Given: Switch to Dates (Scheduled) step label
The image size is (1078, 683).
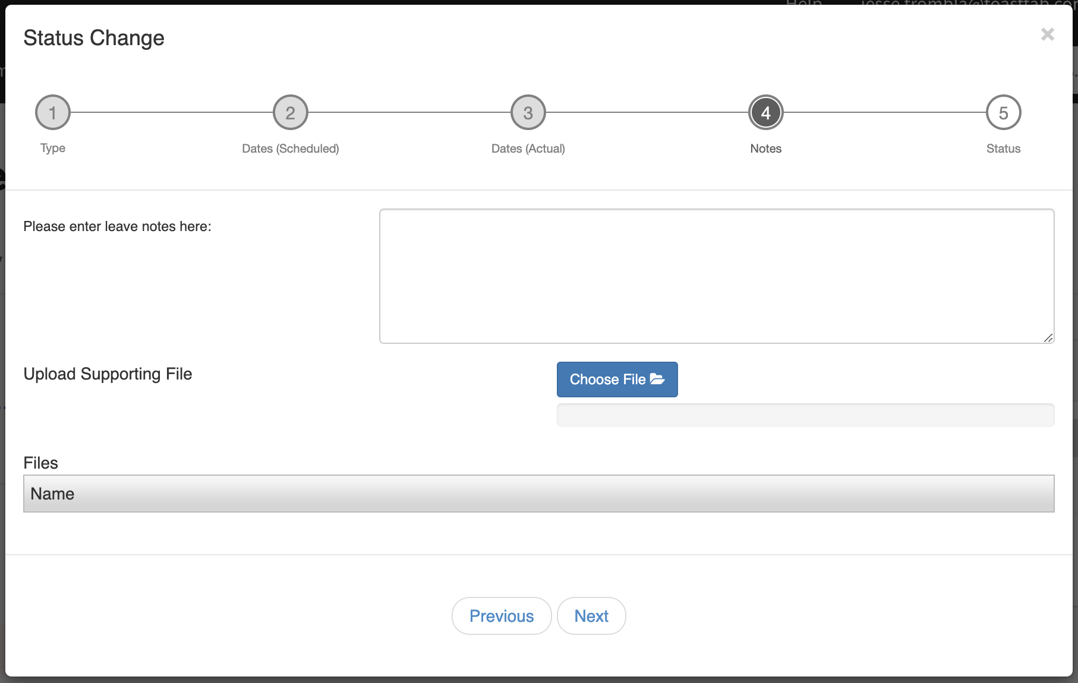Looking at the screenshot, I should tap(290, 148).
